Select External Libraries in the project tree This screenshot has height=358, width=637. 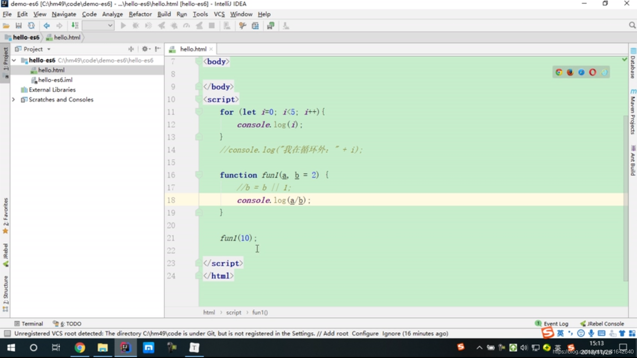(x=52, y=90)
